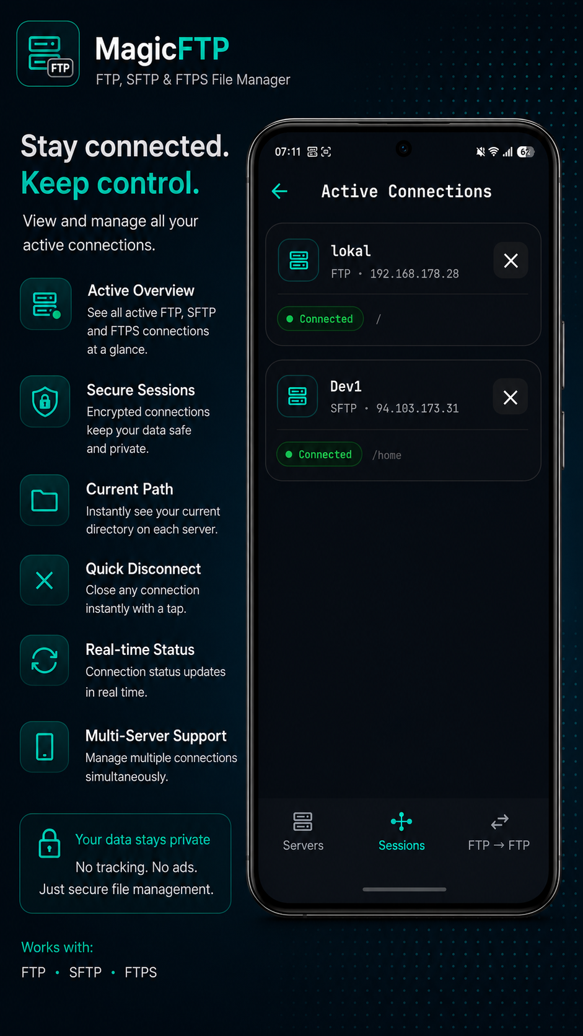The height and width of the screenshot is (1036, 583).
Task: Click the FTPS label under Works with
Action: (x=141, y=972)
